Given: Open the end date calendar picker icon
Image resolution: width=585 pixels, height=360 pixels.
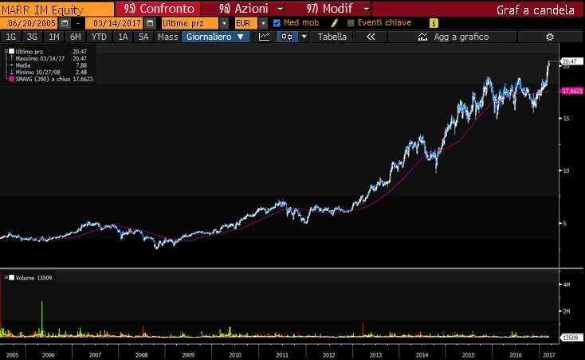Looking at the screenshot, I should tap(150, 23).
